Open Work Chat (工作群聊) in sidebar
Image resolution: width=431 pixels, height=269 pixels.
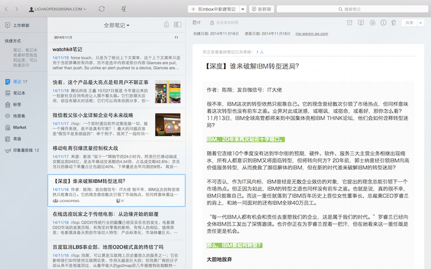coord(17,25)
